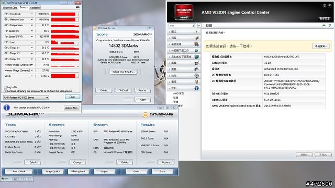Click in AMD sidebar search field

(x=180, y=26)
